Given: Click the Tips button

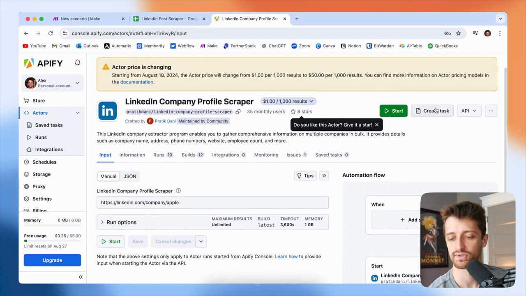Looking at the screenshot, I should tap(305, 176).
